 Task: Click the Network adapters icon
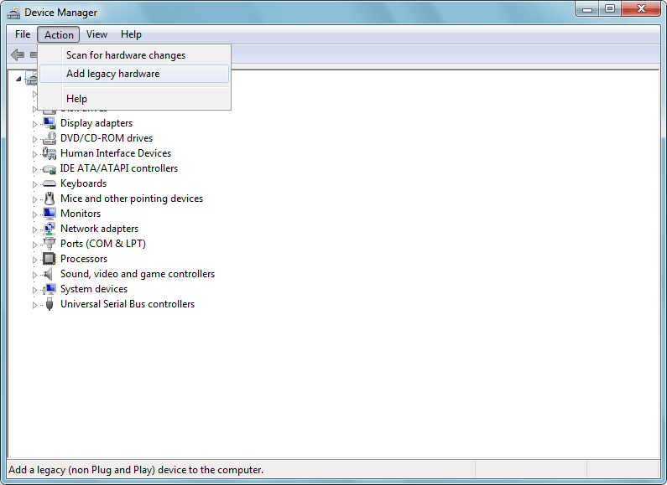[50, 229]
